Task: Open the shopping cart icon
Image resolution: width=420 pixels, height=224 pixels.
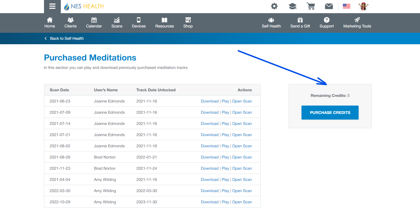Action: (311, 6)
